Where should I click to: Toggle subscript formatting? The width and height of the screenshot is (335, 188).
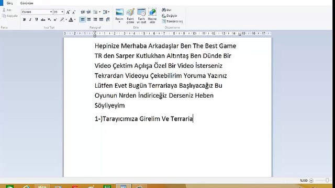click(x=49, y=20)
